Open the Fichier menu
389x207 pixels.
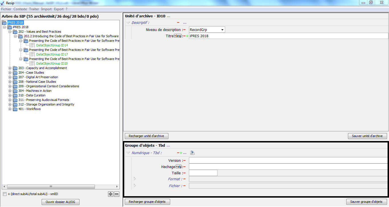coord(6,9)
